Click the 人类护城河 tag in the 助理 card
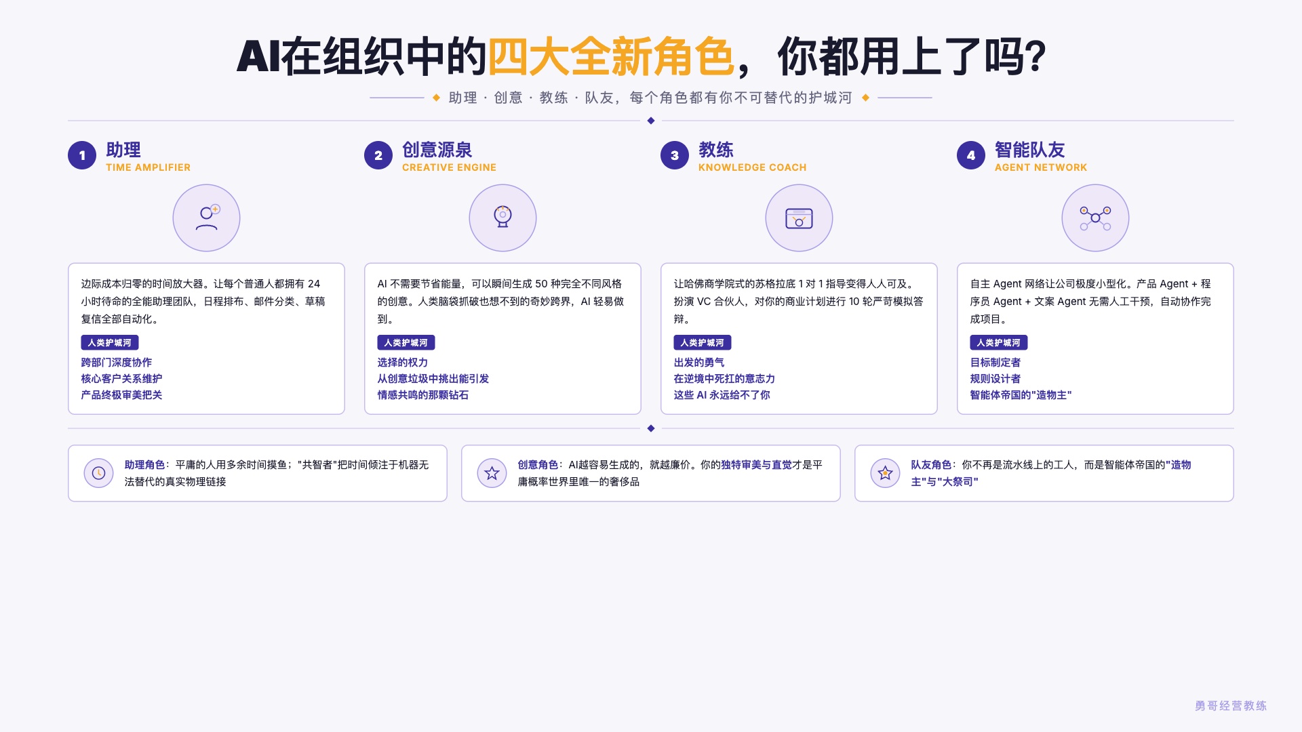 point(110,343)
